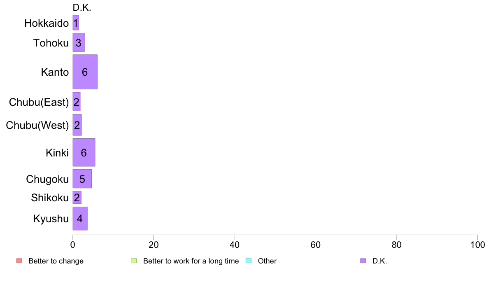
Task: Click the 100 tick label on axis
Action: coord(477,245)
